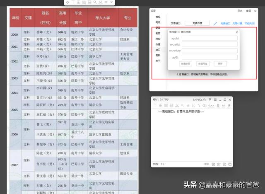Select formula M icon on floating toolbar

click(x=89, y=2)
